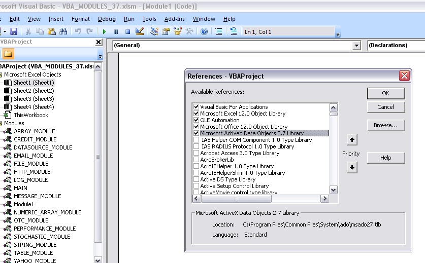Image resolution: width=425 pixels, height=263 pixels.
Task: Toggle folders icon in Project pane
Action: click(x=8, y=54)
